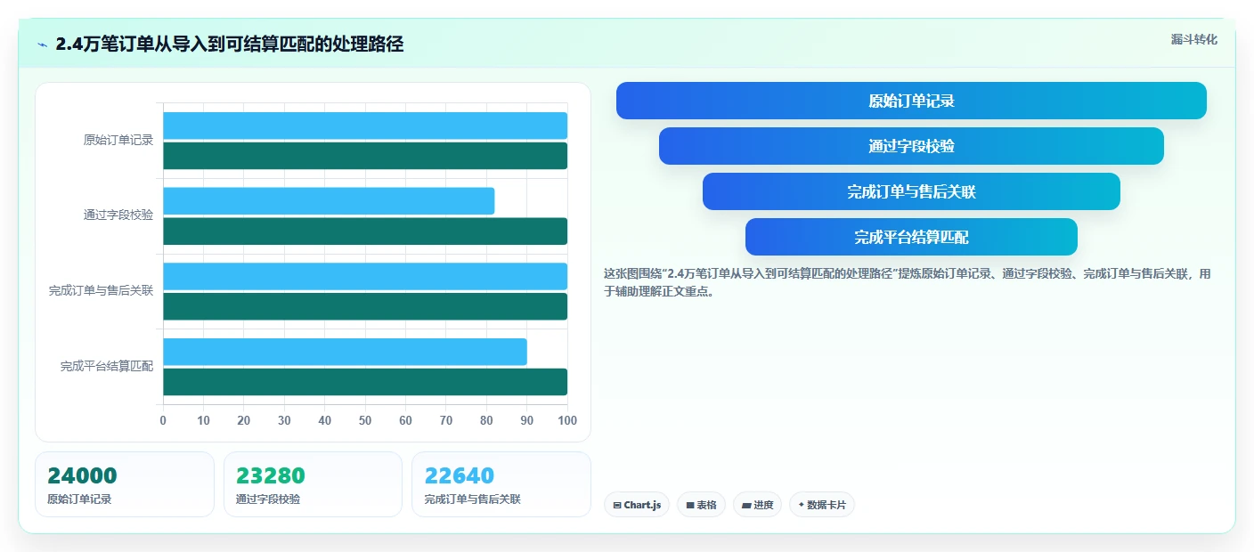Click the light blue bar for 原始订单记录

click(365, 126)
